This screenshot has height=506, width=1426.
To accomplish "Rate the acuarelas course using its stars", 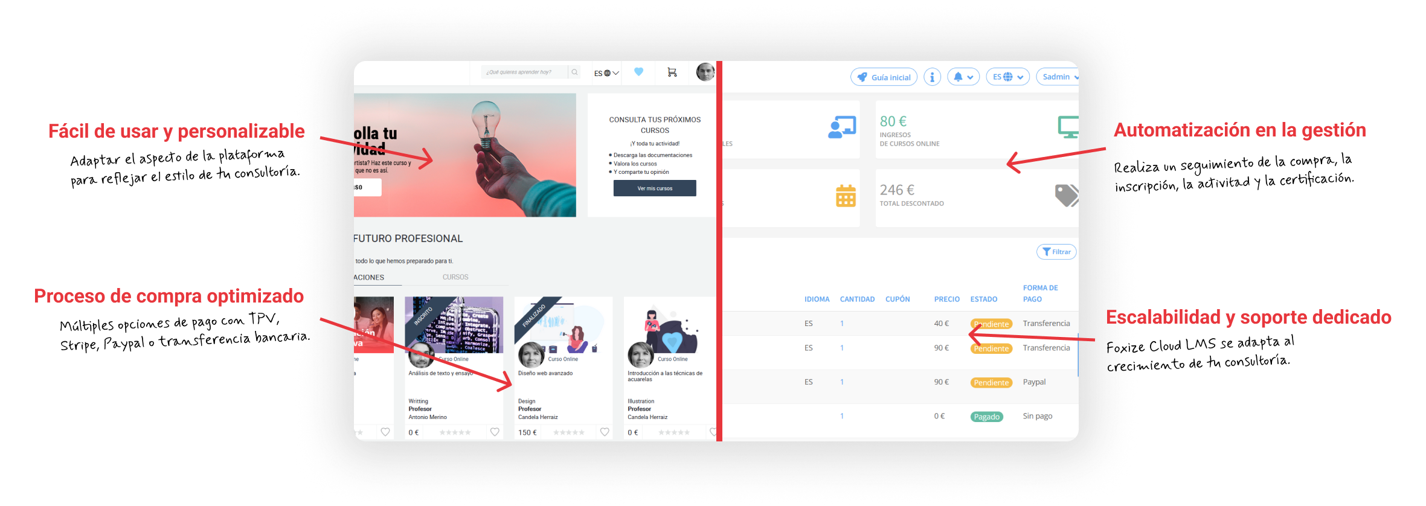I will coord(674,432).
